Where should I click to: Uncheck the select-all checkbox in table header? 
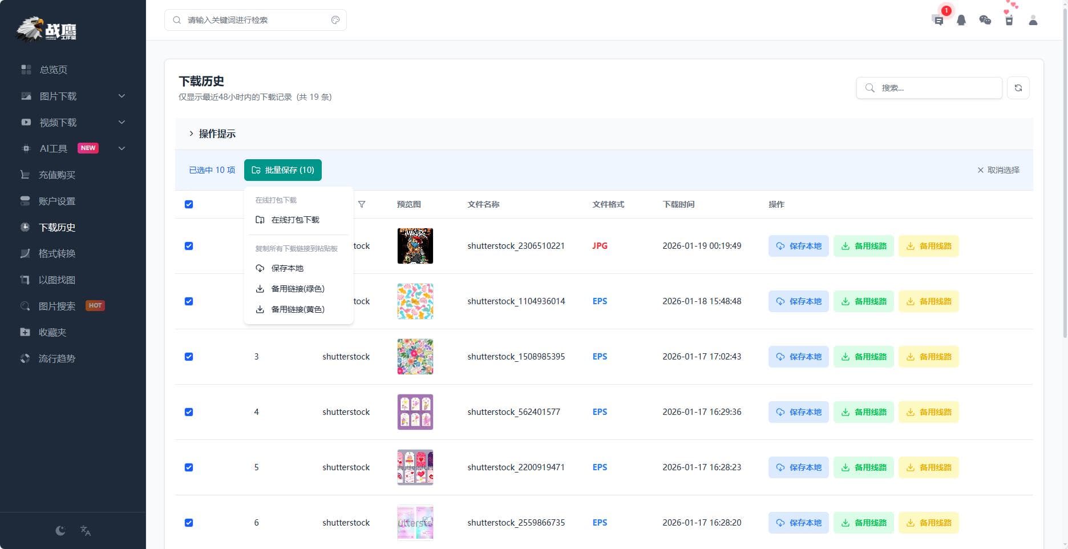pyautogui.click(x=189, y=204)
